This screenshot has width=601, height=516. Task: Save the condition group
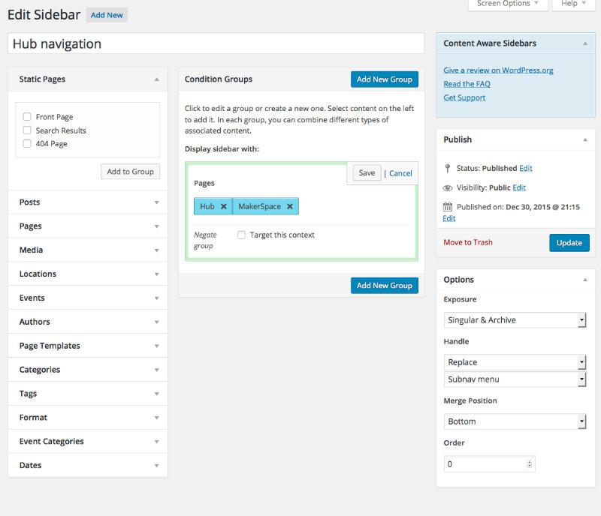tap(367, 173)
